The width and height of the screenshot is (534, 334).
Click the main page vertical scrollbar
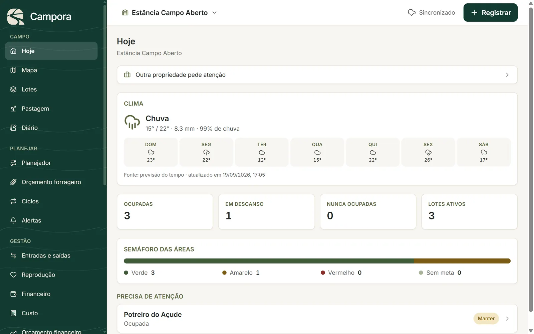pos(531,160)
